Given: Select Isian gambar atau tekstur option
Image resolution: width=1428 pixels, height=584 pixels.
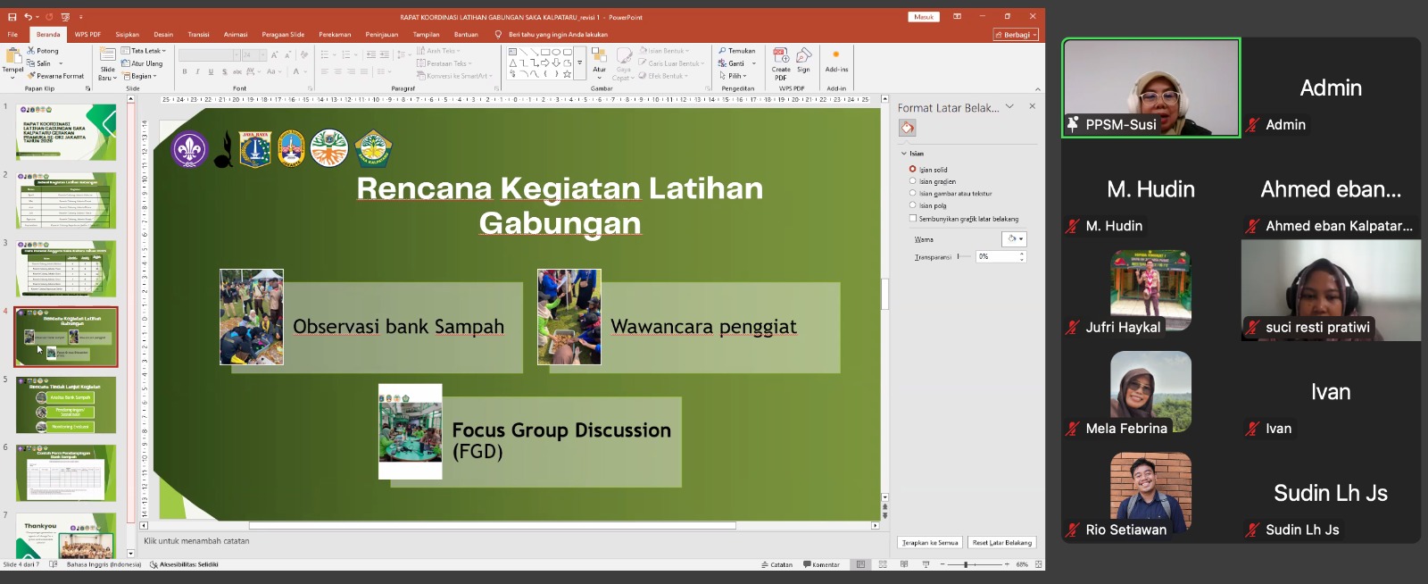Looking at the screenshot, I should (x=912, y=193).
